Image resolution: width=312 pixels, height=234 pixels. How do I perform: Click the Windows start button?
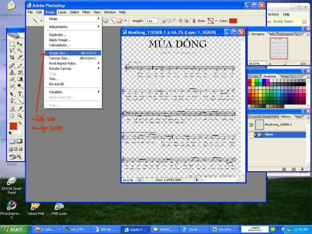click(15, 229)
